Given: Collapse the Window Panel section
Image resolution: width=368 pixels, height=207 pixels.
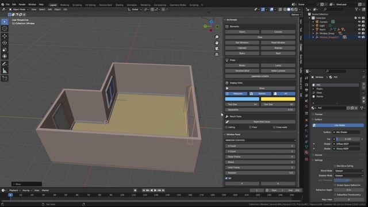Looking at the screenshot, I should point(232,135).
